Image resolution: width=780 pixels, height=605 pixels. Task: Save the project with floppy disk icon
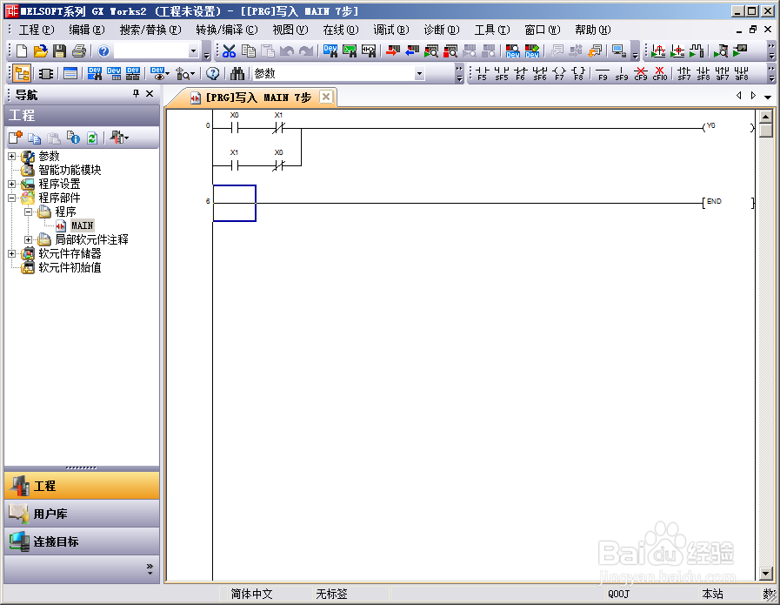[x=60, y=50]
